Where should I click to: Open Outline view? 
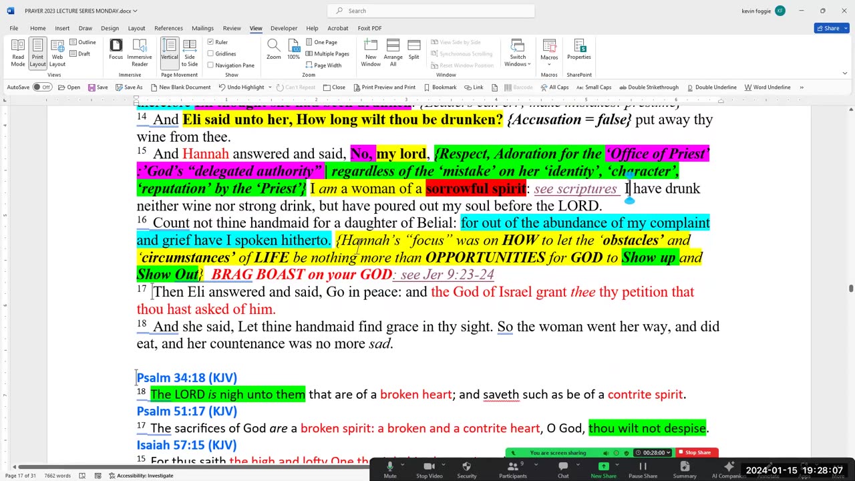83,42
